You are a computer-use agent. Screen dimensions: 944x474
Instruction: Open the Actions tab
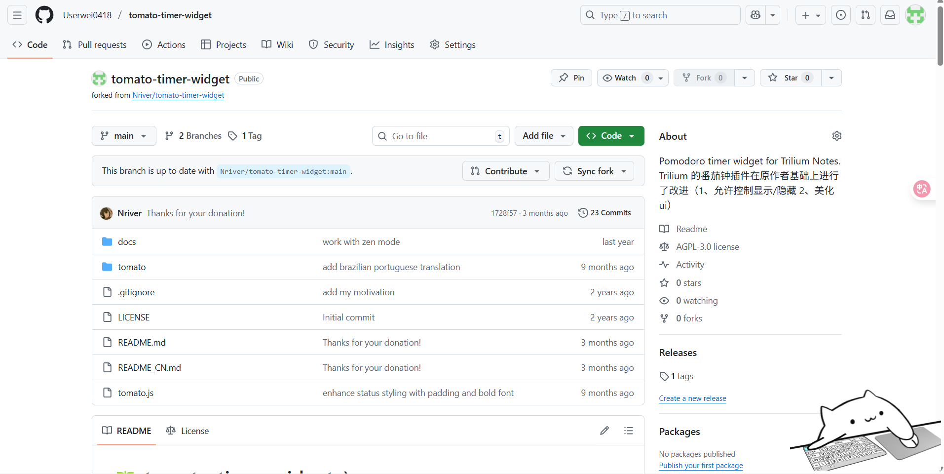click(x=164, y=45)
